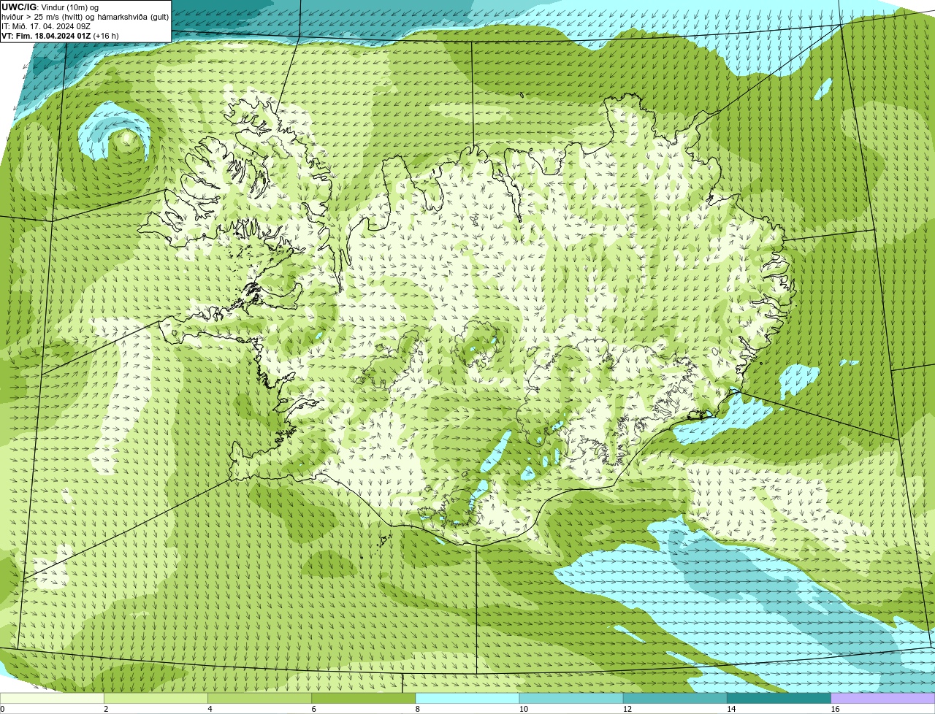Click the legend scale value 0
The width and height of the screenshot is (935, 714).
pyautogui.click(x=3, y=709)
